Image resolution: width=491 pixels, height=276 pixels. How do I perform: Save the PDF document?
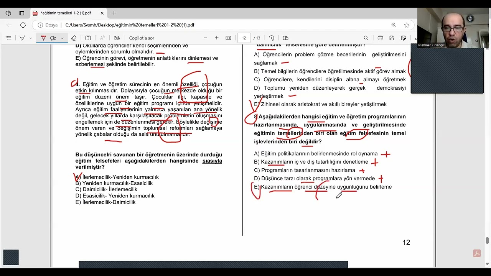click(x=392, y=38)
